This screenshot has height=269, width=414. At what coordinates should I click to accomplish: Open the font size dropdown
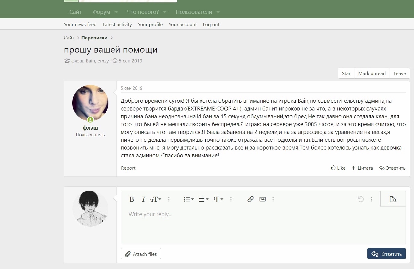(156, 199)
